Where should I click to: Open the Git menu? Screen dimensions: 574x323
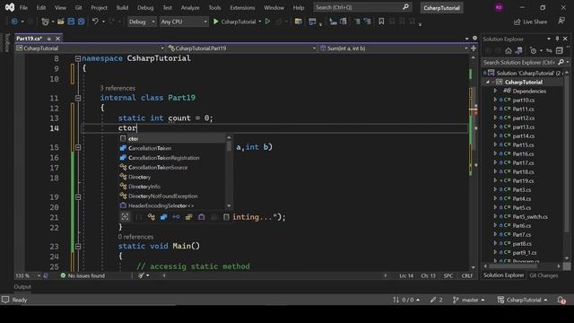click(x=78, y=7)
